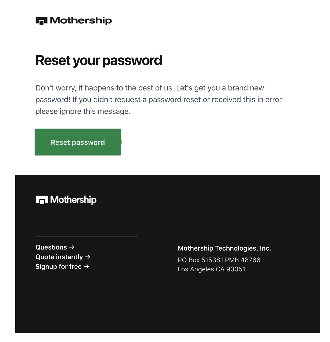Screen dimensions: 330x342
Task: Click the black Mothership wordmark in the header
Action: pos(81,21)
